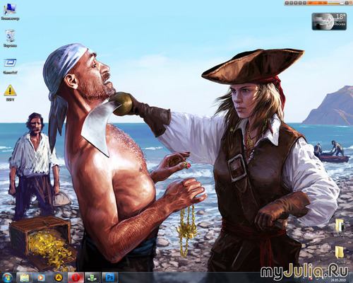
Task: Open Windows Explorer from the taskbar
Action: [x=25, y=277]
